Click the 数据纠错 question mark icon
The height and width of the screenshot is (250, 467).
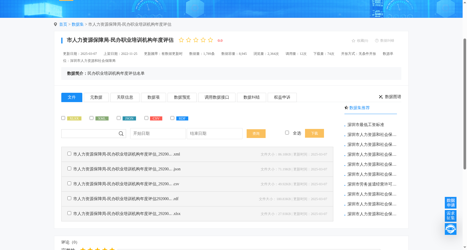[377, 41]
